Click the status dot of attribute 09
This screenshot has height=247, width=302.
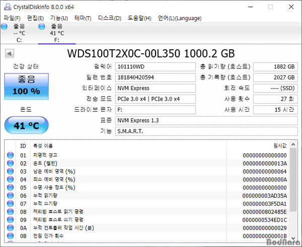11,220
